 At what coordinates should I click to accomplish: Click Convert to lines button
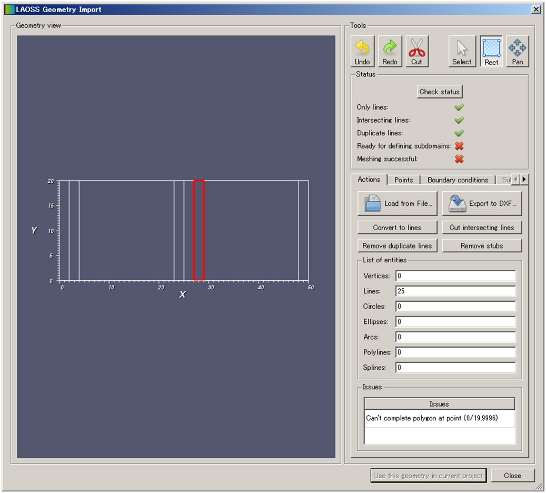pos(397,228)
